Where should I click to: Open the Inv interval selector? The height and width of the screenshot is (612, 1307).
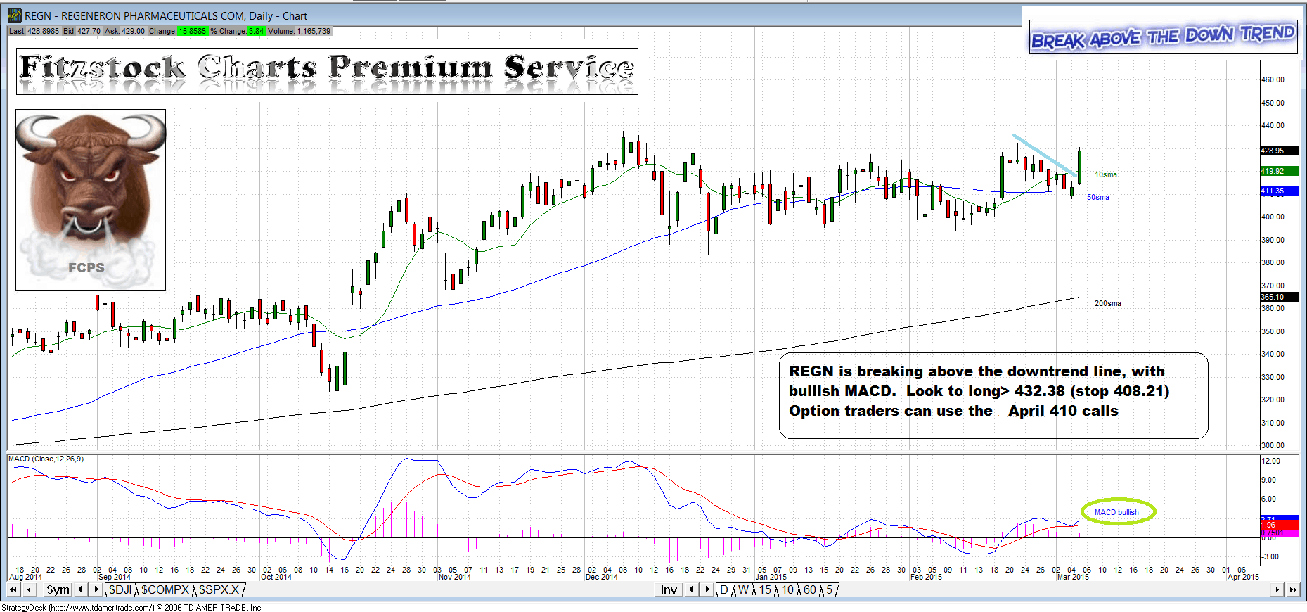[669, 589]
